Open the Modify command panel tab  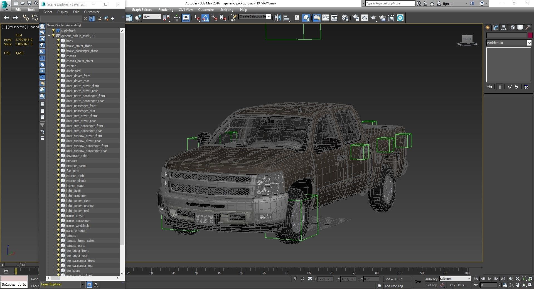click(x=496, y=27)
